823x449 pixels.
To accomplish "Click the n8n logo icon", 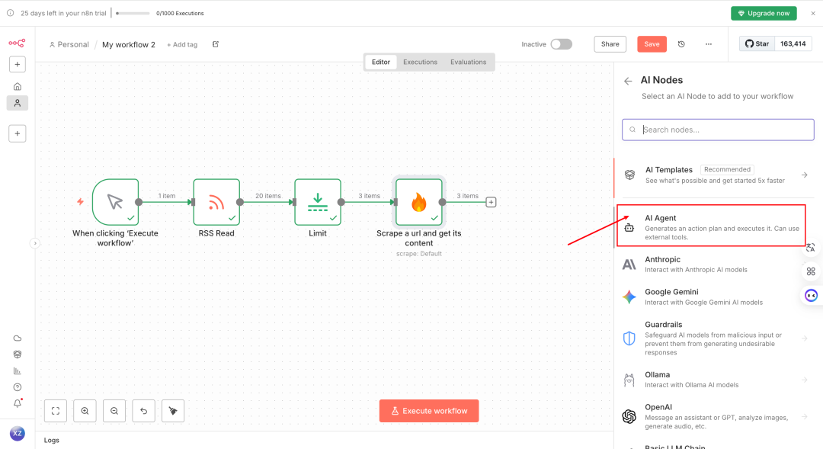I will click(x=17, y=43).
